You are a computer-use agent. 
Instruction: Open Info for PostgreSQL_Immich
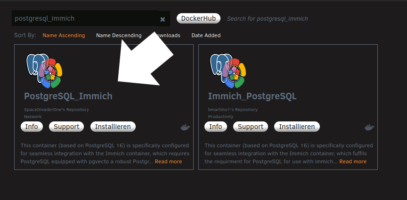point(32,127)
